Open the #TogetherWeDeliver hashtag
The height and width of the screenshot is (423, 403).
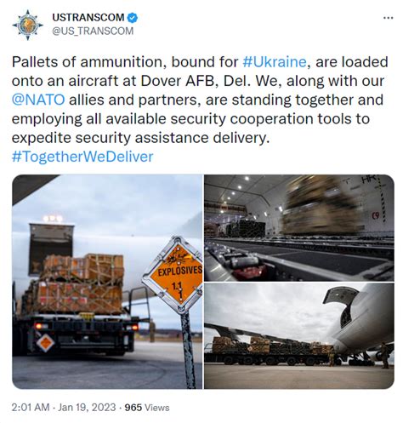coord(82,157)
